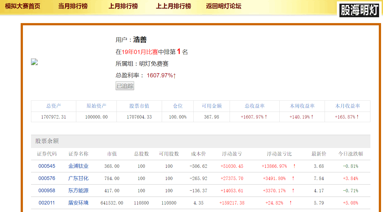Click the broken user avatar image
This screenshot has width=383, height=212.
[x=34, y=62]
